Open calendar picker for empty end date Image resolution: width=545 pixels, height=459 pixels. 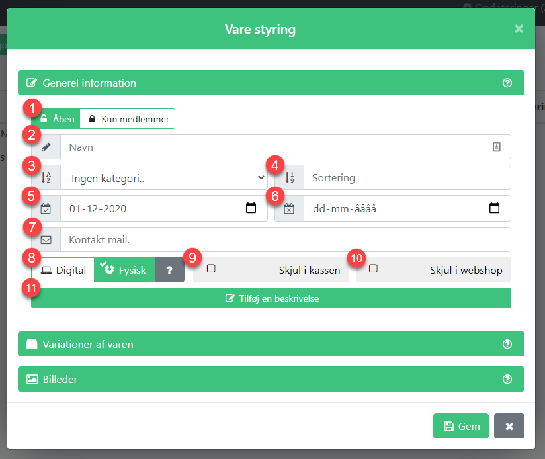[494, 208]
